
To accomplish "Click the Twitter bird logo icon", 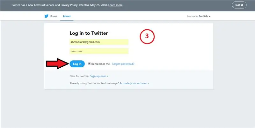I will pos(46,16).
